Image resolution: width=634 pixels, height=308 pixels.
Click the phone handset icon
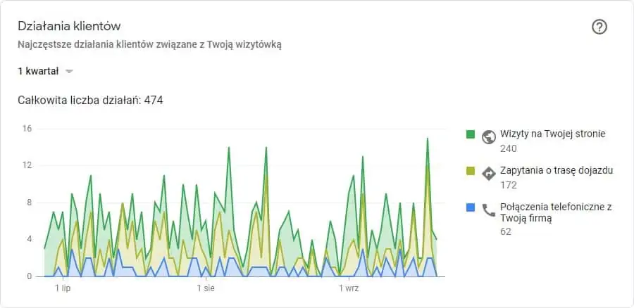click(488, 210)
